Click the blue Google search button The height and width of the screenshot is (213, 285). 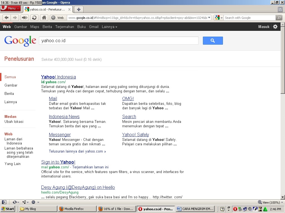click(x=213, y=40)
